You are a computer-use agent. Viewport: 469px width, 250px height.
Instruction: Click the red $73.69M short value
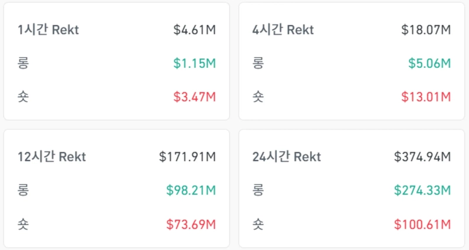[191, 224]
